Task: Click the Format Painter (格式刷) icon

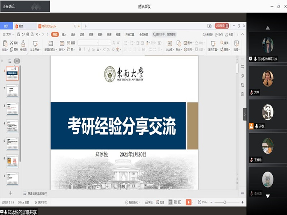Action: (x=23, y=43)
